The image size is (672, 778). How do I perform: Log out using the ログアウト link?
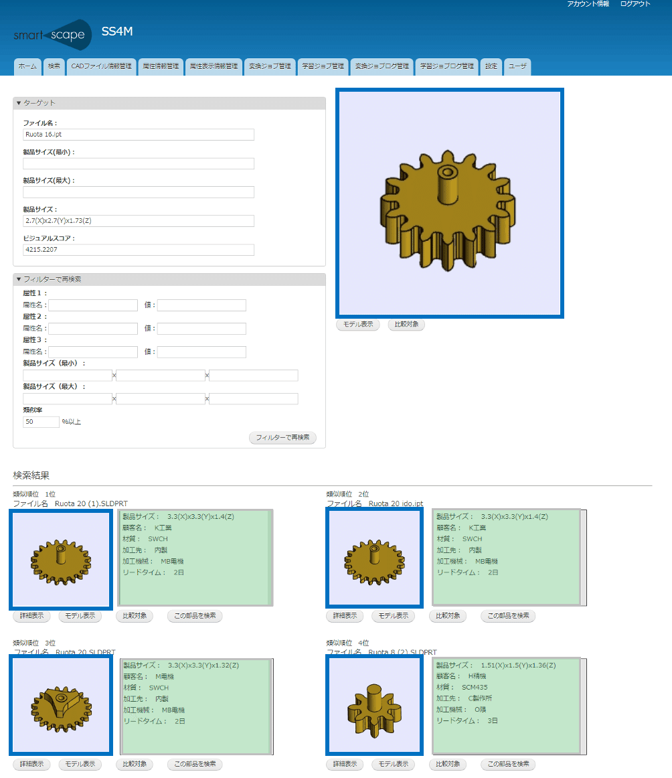pos(635,3)
